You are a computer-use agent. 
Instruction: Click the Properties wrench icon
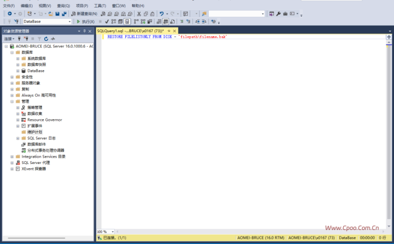279,13
